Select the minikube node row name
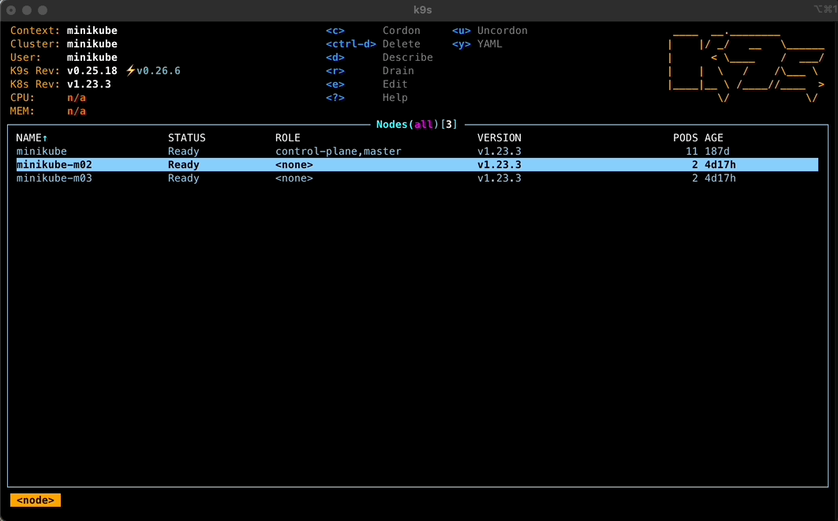 tap(42, 152)
